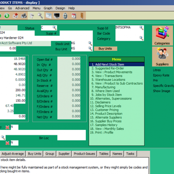The image size is (174, 174).
Task: Open lookup on the Category field
Action: click(142, 38)
